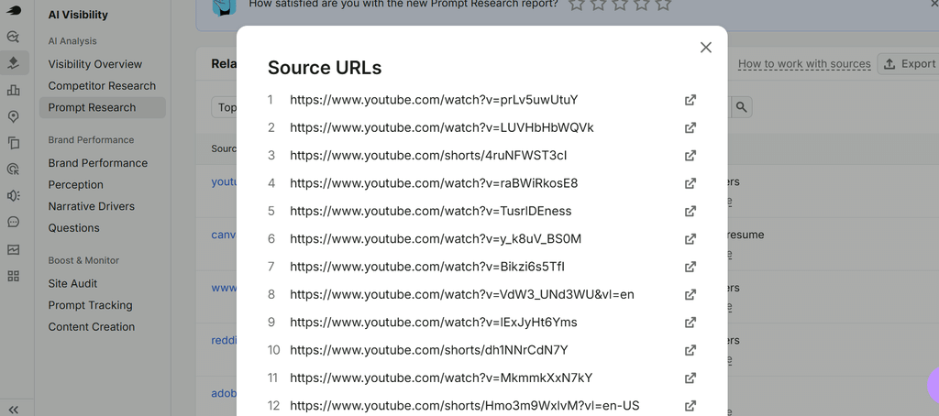Open external link for shorts dh1NNrCdN7Y

690,349
